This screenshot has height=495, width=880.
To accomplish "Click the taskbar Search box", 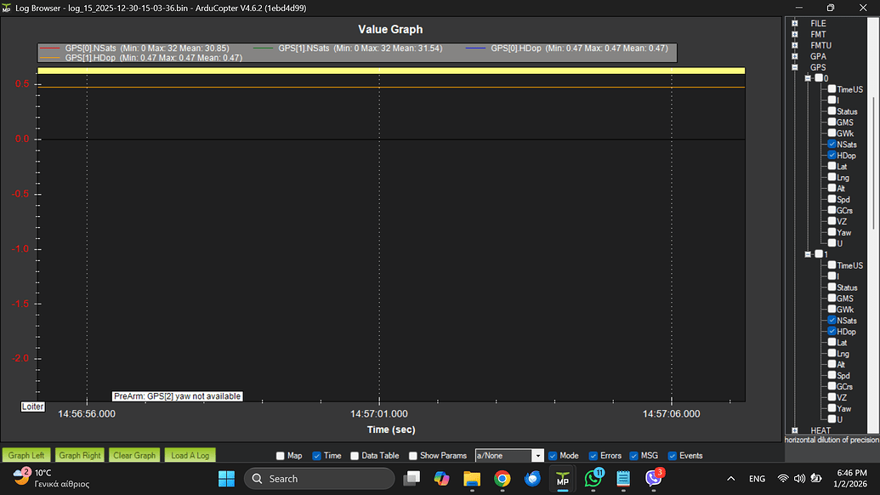I will 319,479.
